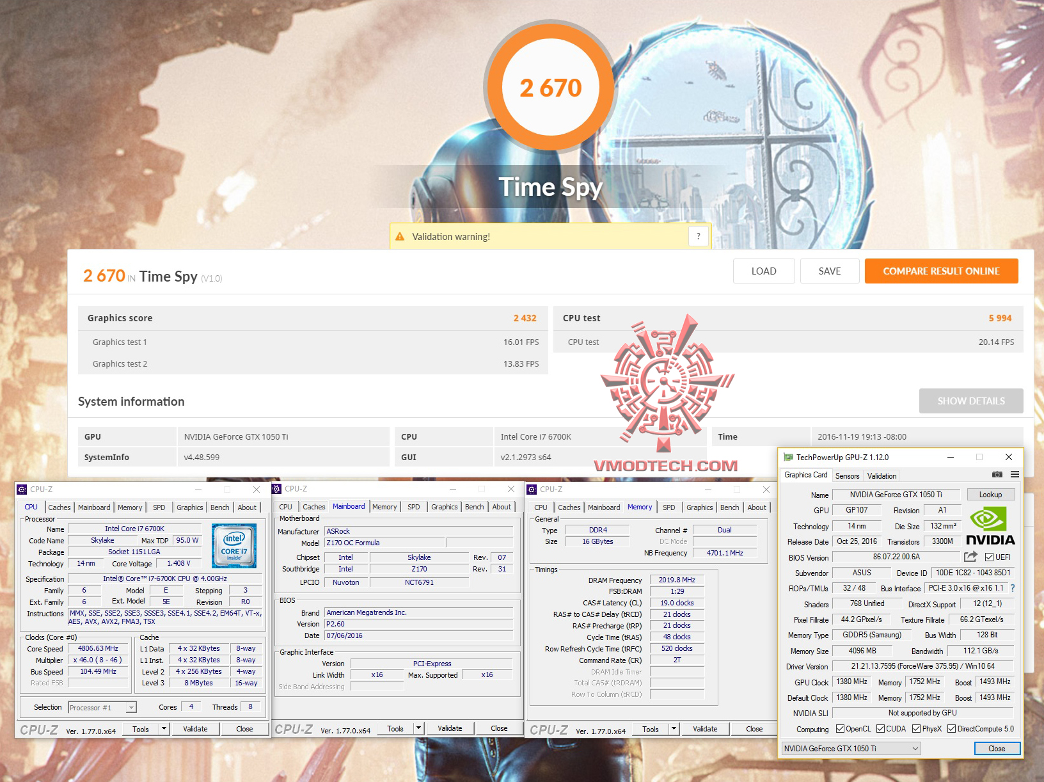Viewport: 1044px width, 782px height.
Task: Click the Intel Core i7 logo badge
Action: coord(234,546)
